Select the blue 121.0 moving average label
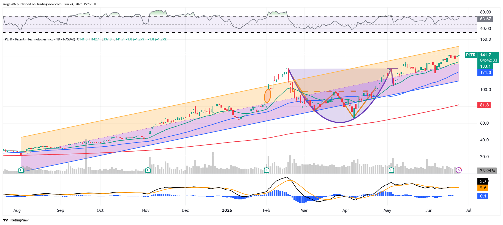Image resolution: width=503 pixels, height=225 pixels. click(485, 73)
